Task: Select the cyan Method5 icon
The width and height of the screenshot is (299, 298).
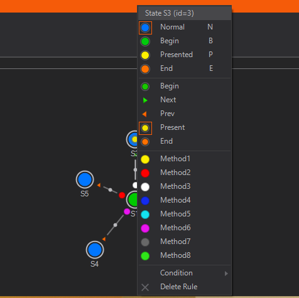Action: click(145, 215)
